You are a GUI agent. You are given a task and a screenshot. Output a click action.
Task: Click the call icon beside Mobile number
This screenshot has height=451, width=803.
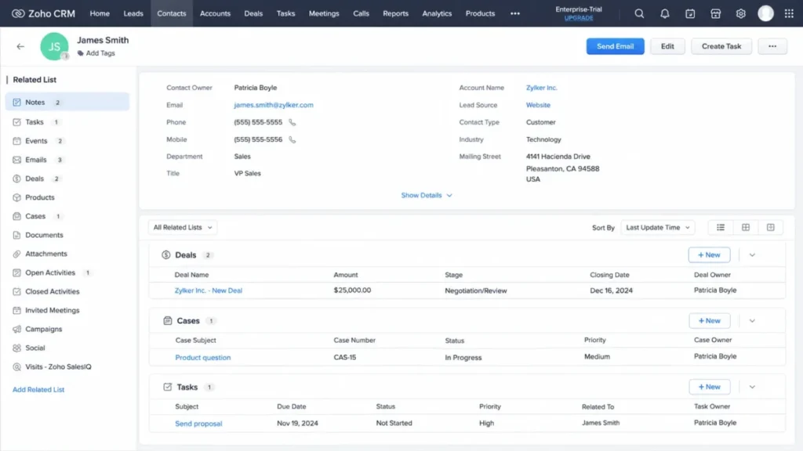(292, 139)
